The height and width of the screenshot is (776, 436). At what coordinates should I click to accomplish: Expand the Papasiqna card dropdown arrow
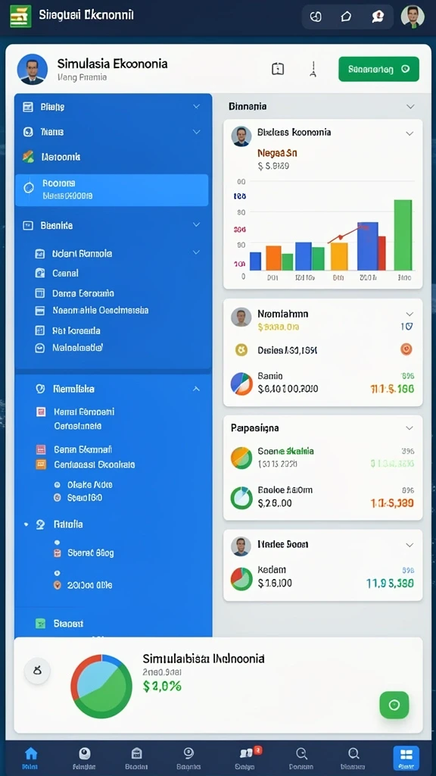(x=410, y=427)
